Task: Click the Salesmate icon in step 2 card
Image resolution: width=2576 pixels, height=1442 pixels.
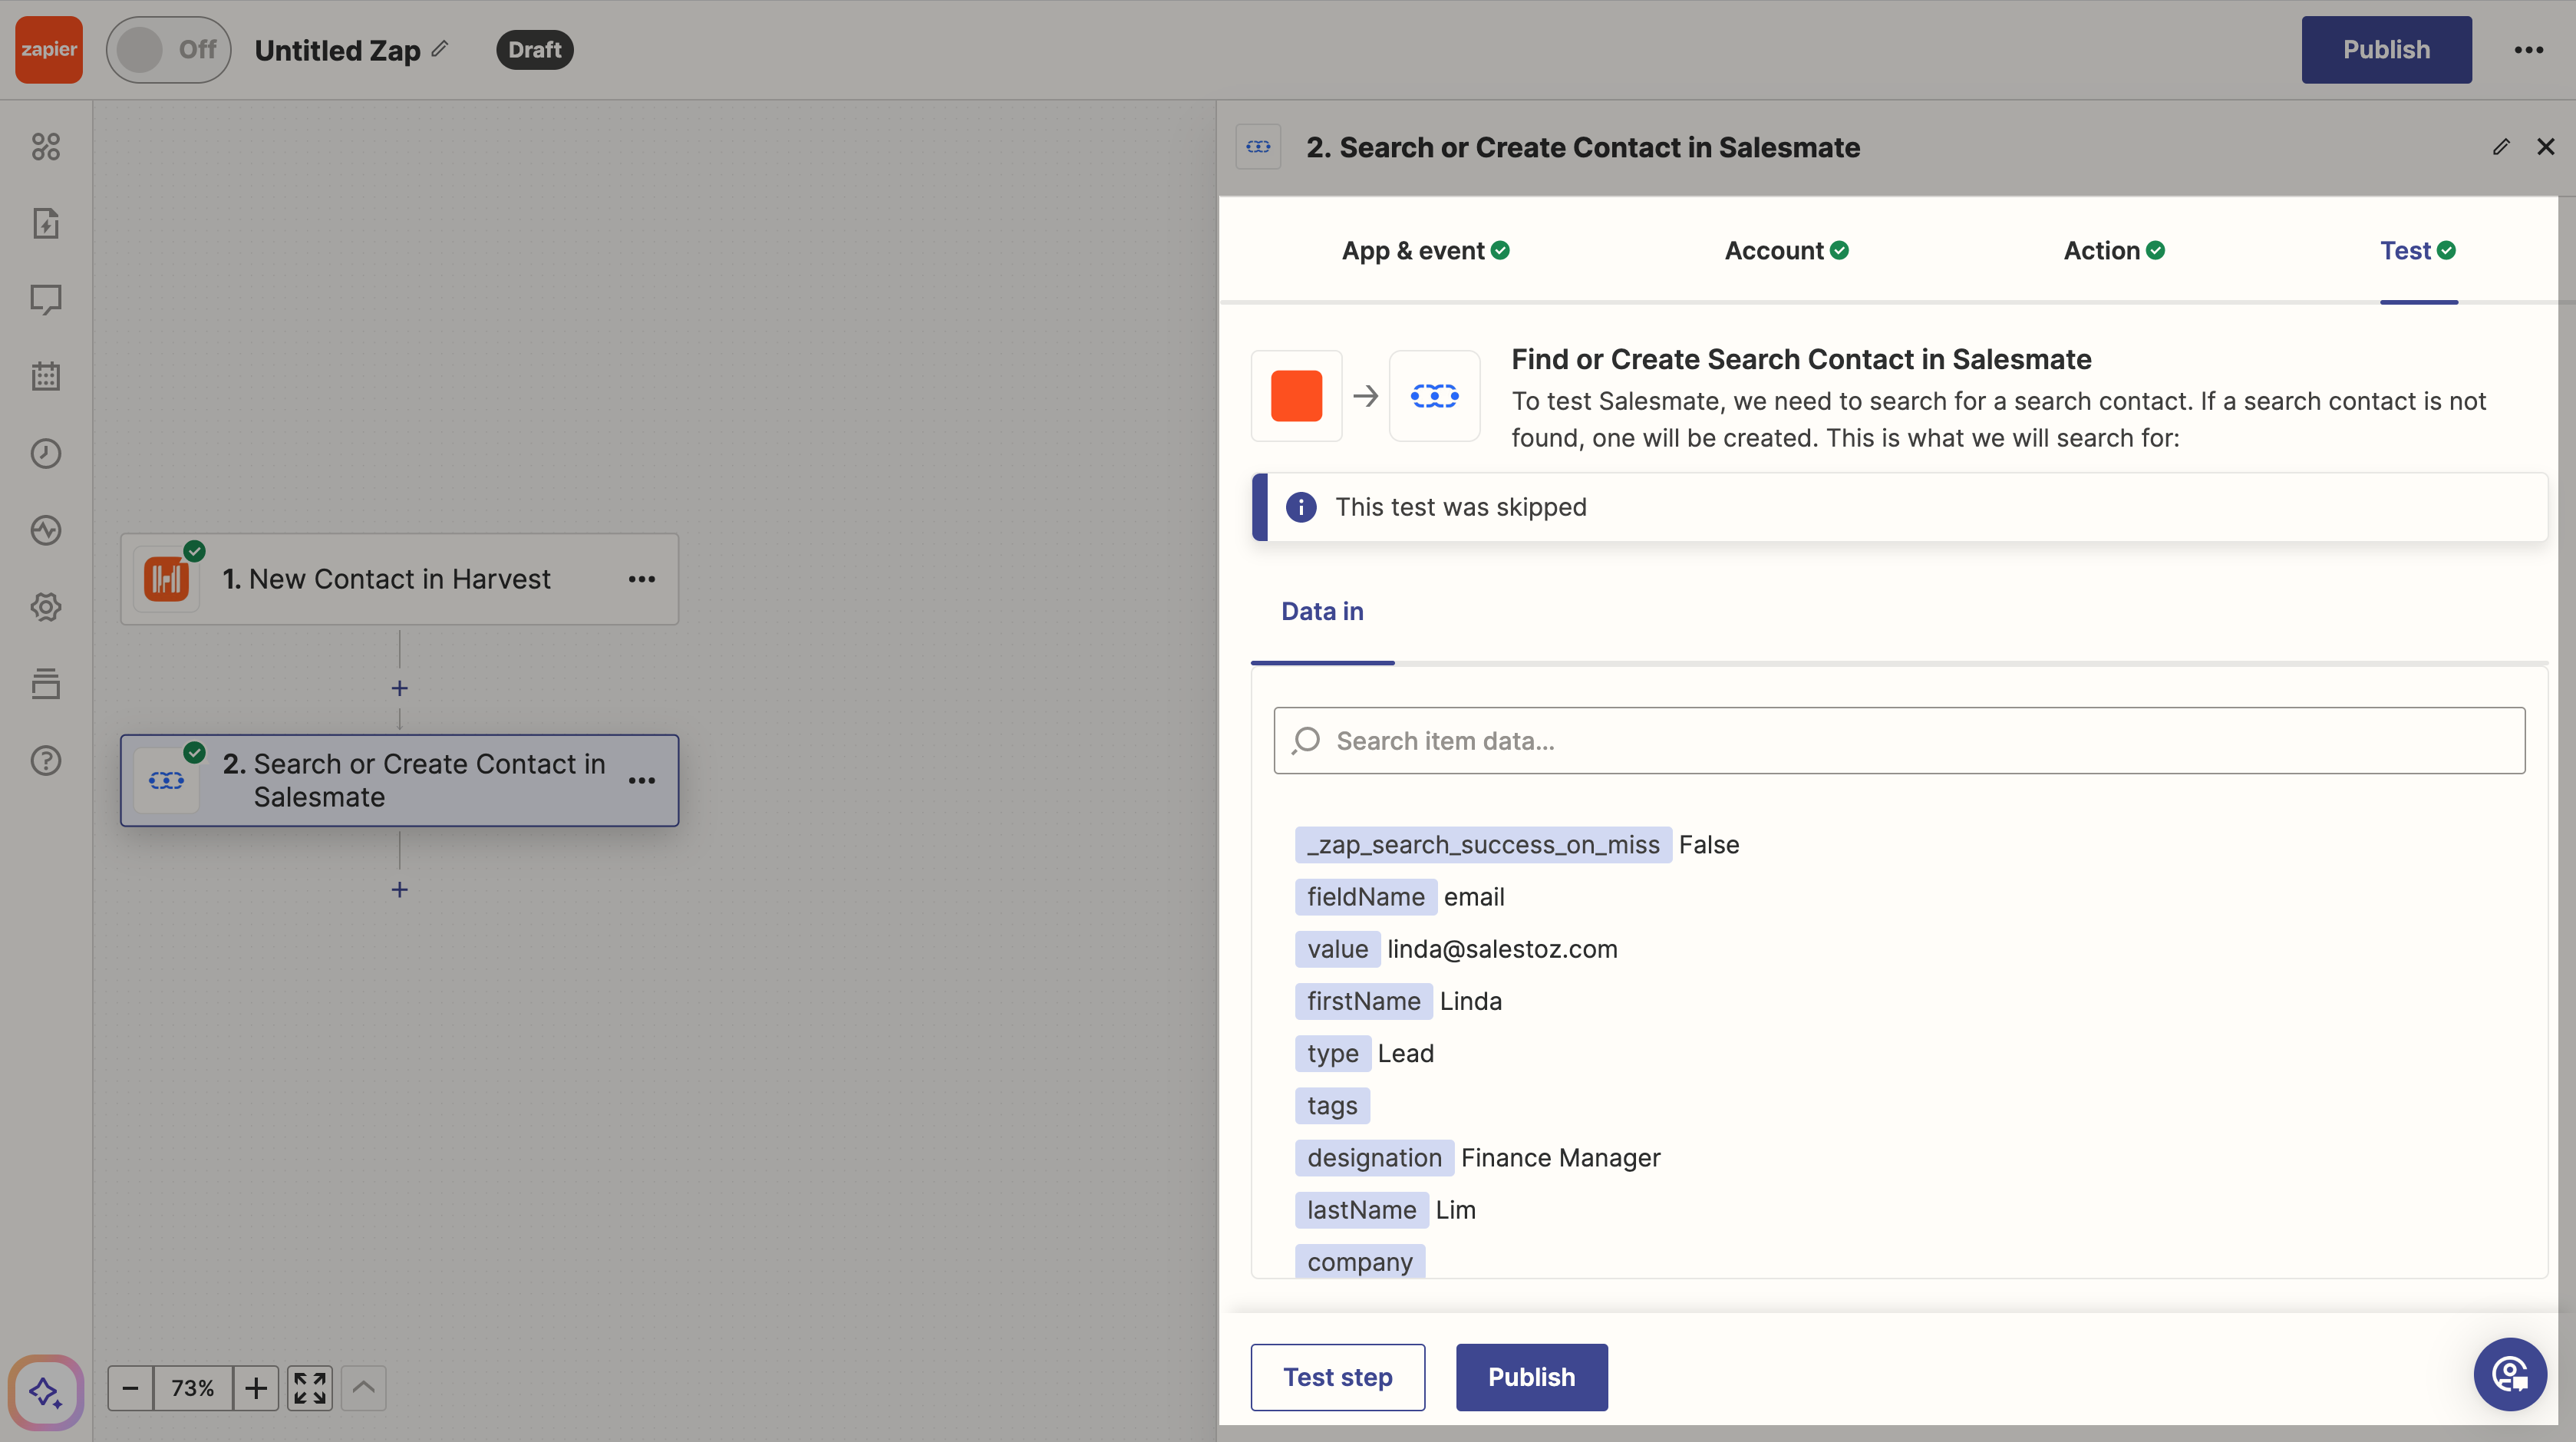Action: click(166, 780)
